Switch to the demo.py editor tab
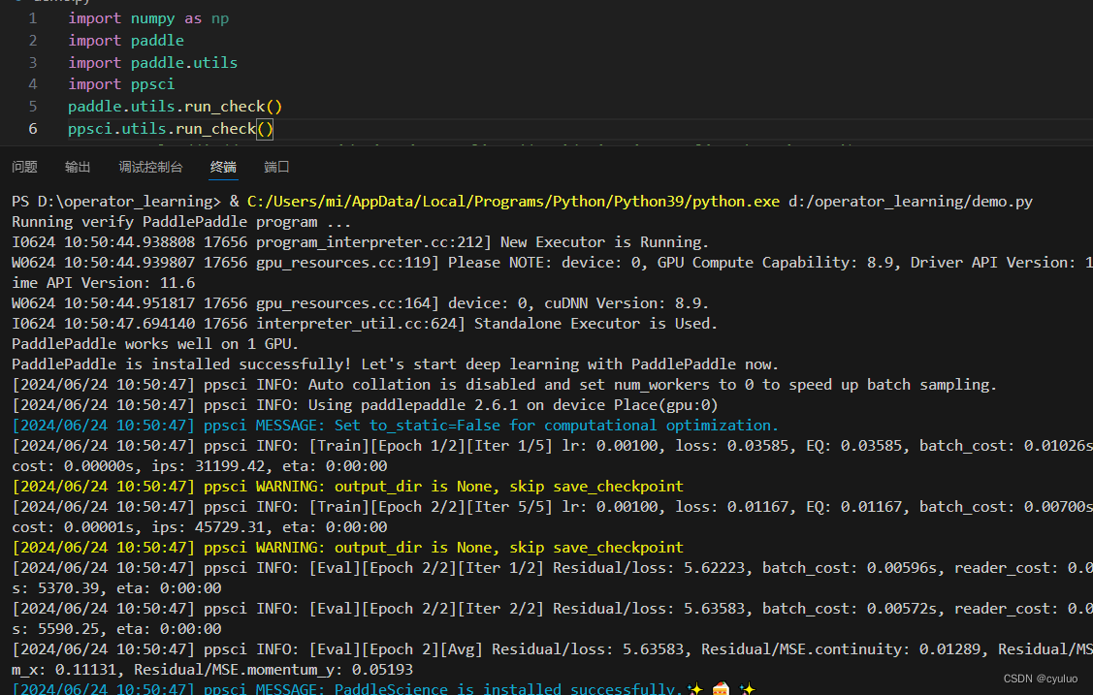 coord(58,3)
